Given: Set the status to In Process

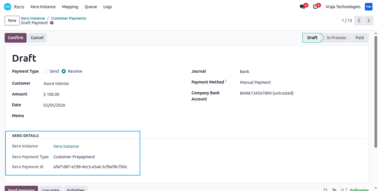Looking at the screenshot, I should [x=337, y=38].
